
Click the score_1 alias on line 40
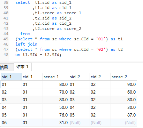pyautogui.click(x=73, y=13)
